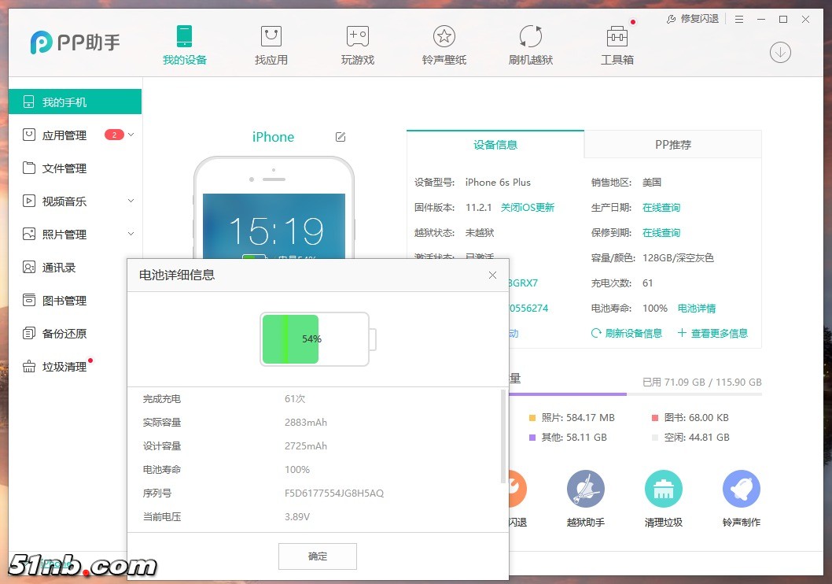This screenshot has height=584, width=832.
Task: Open the 刷机越狱 flash and jailbreak section
Action: [531, 45]
